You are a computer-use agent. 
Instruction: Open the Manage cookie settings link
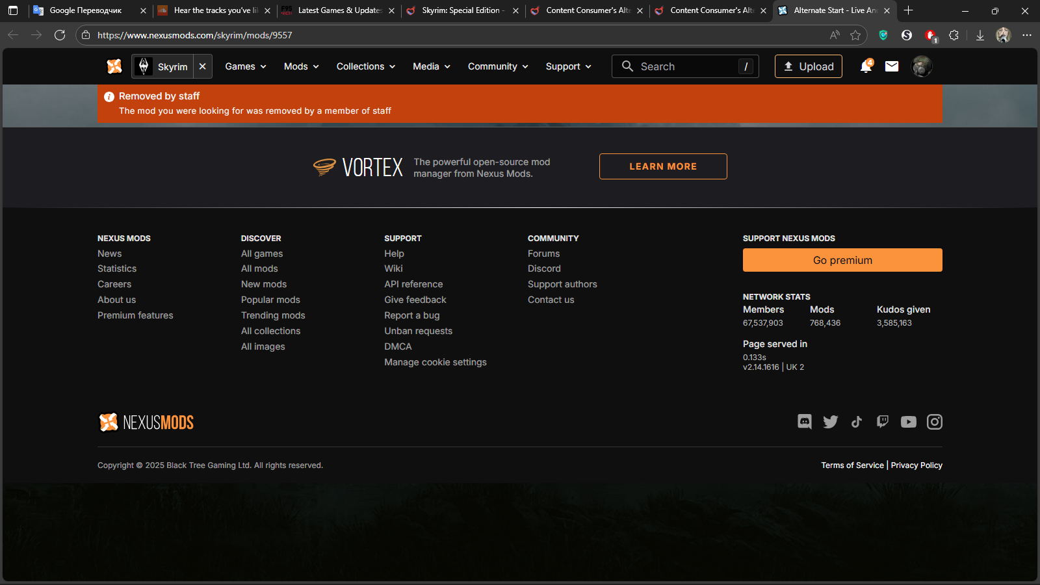point(435,362)
